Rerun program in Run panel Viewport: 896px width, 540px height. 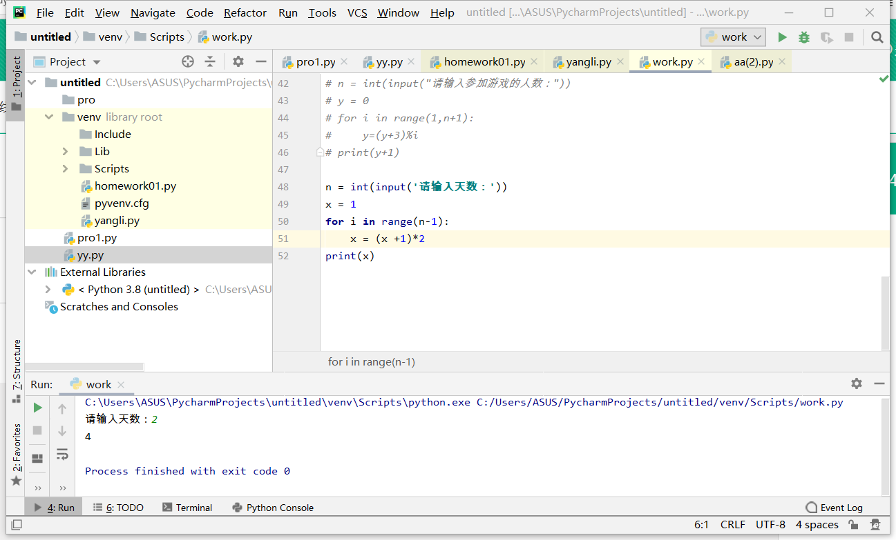(x=38, y=408)
